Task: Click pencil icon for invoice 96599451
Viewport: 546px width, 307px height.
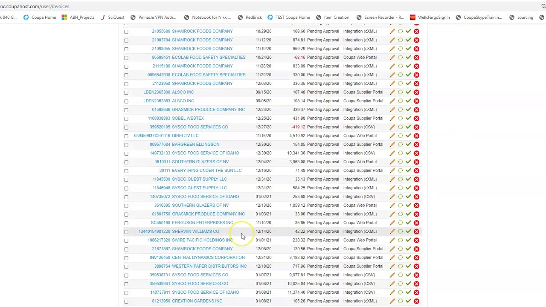Action: click(392, 58)
